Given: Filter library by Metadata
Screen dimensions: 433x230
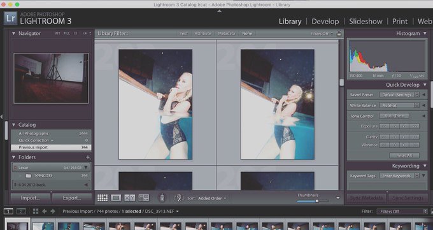Looking at the screenshot, I should 227,34.
